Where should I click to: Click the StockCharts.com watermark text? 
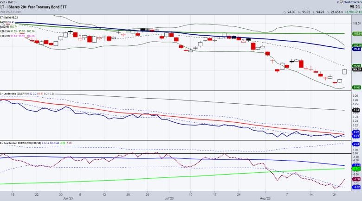coord(353,2)
